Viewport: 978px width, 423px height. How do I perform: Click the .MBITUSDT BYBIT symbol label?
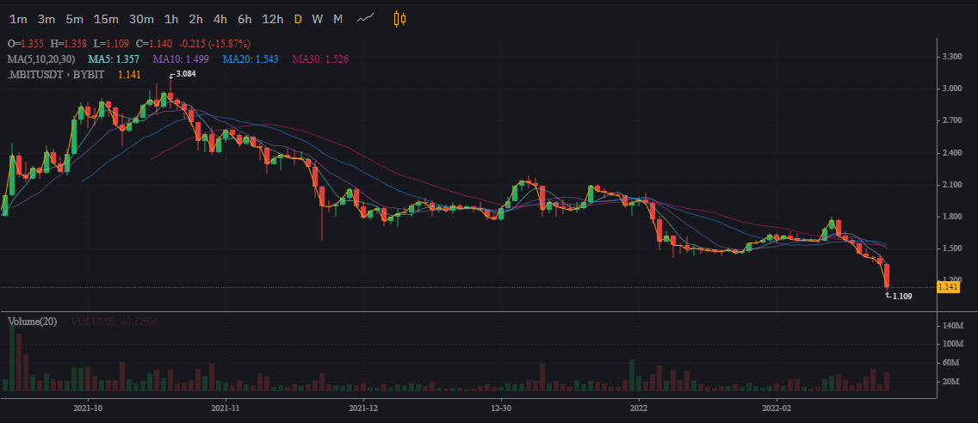(x=56, y=75)
